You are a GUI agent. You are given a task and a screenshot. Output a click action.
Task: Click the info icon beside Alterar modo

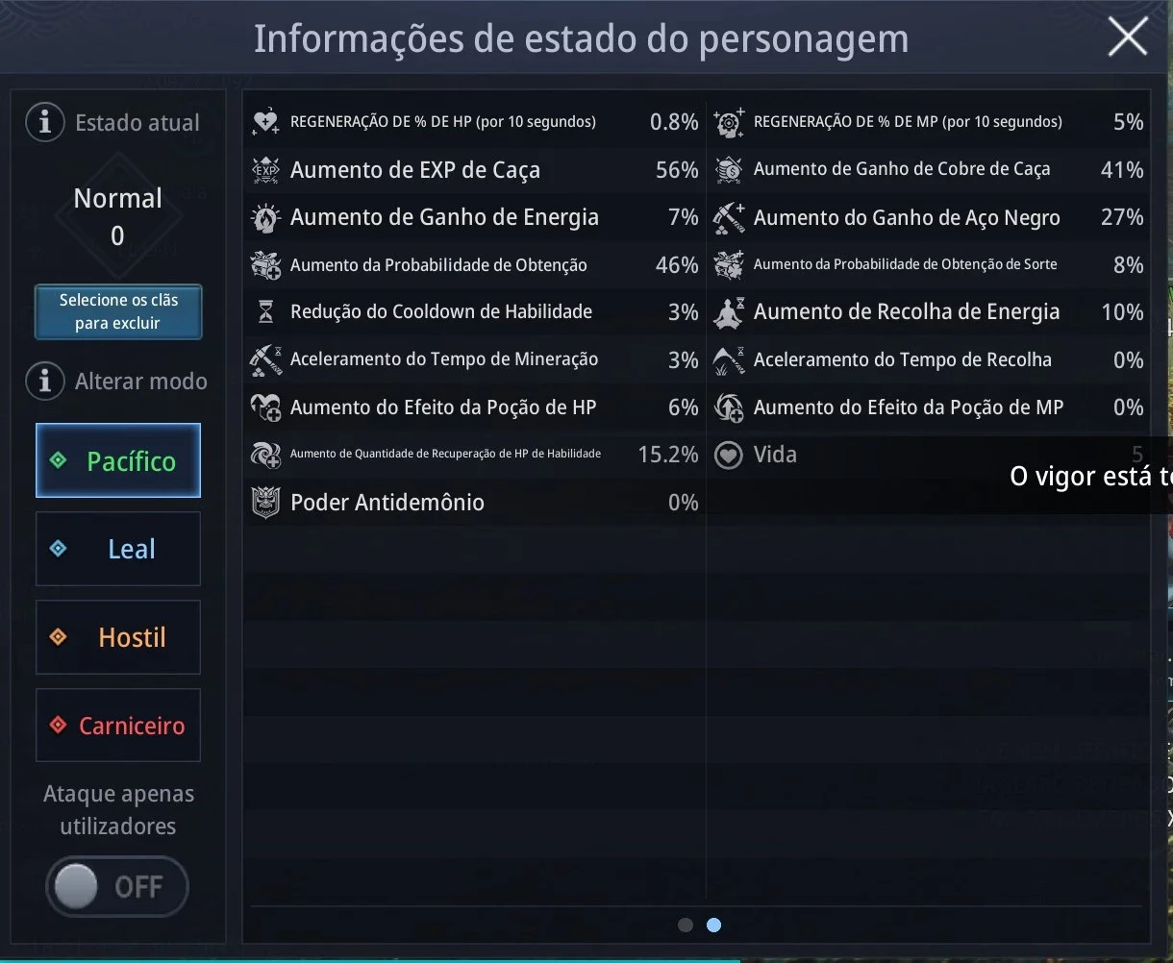(x=45, y=382)
